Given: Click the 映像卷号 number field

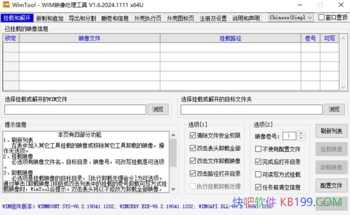Looking at the screenshot, I should click(x=289, y=135).
